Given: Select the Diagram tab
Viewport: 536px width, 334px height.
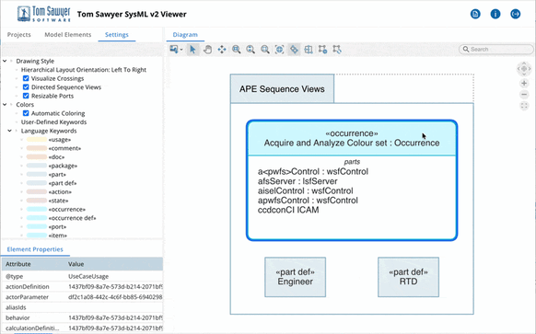Looking at the screenshot, I should click(185, 34).
